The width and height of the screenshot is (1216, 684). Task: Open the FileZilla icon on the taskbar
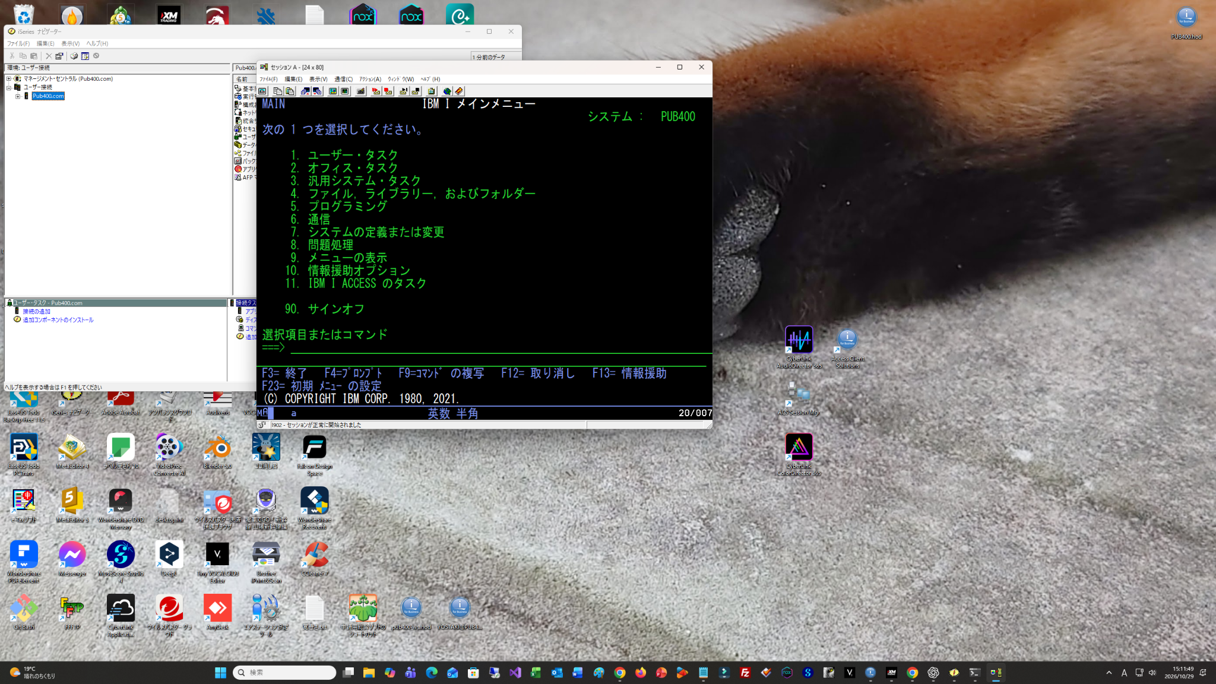tap(745, 672)
